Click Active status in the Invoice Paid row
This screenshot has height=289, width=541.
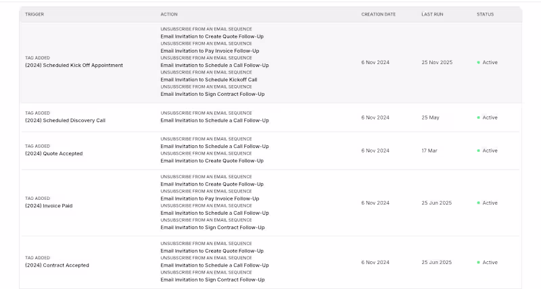(x=490, y=203)
